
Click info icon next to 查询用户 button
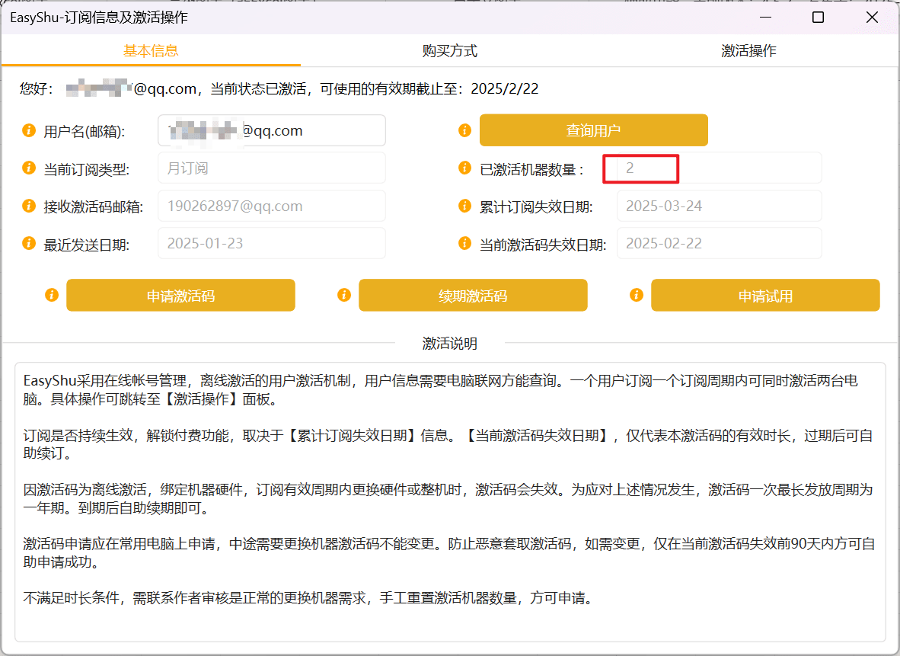[x=465, y=130]
